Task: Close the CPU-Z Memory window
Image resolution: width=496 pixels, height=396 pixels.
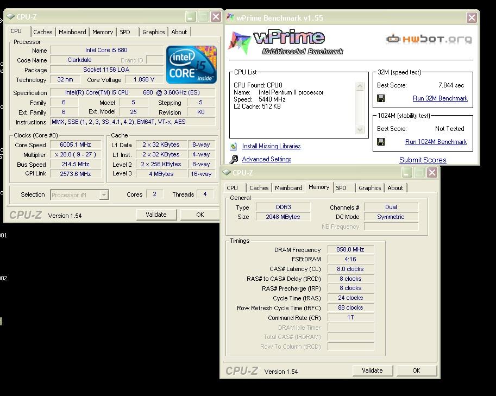Action: click(432, 172)
